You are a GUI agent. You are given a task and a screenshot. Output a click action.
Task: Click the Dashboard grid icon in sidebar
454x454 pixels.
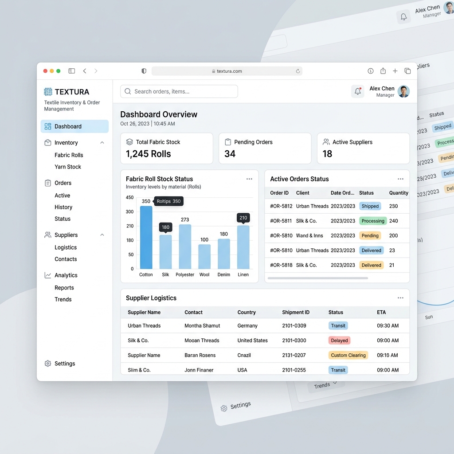point(48,126)
